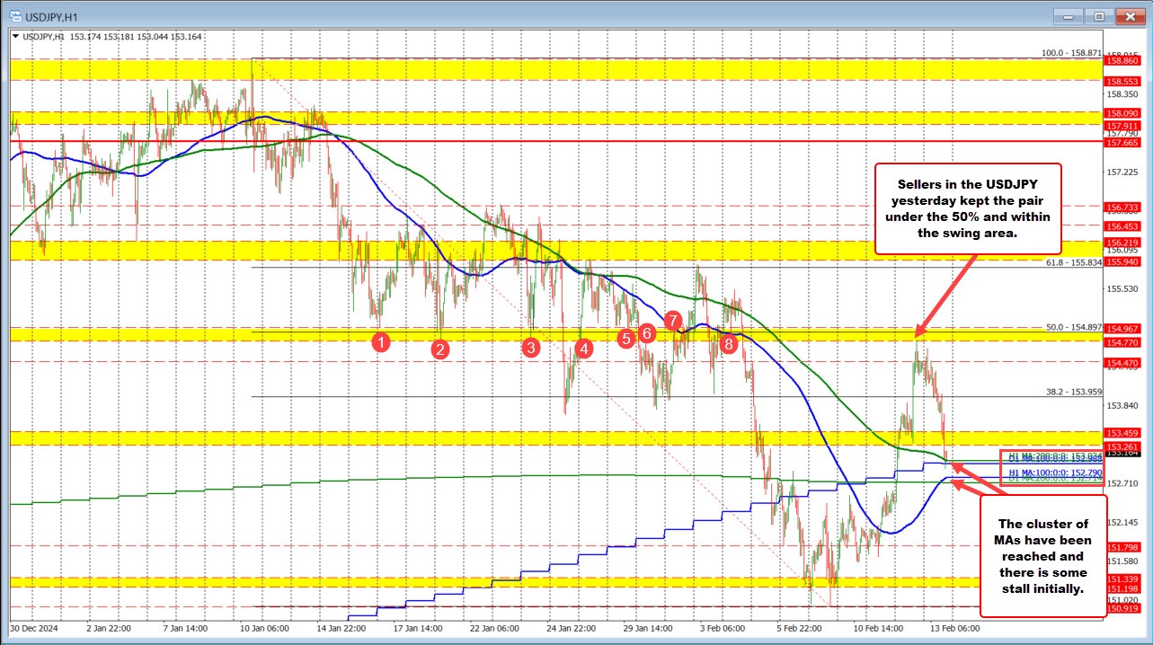The width and height of the screenshot is (1153, 645).
Task: Minimize the USDJPY,H1 chart window
Action: click(x=1068, y=15)
